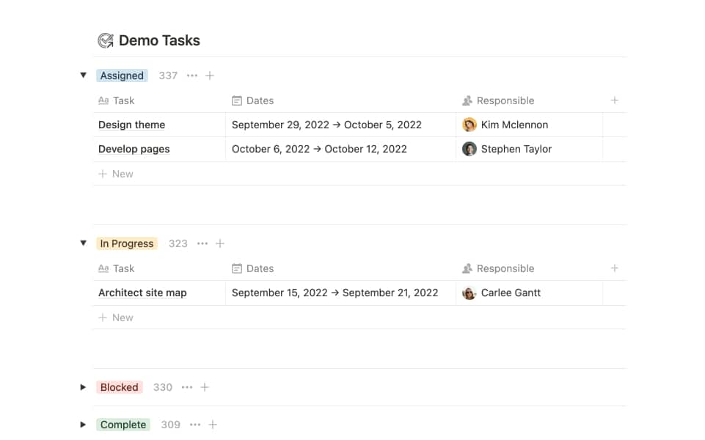Expand the Complete group triangle
705x440 pixels.
pos(83,425)
